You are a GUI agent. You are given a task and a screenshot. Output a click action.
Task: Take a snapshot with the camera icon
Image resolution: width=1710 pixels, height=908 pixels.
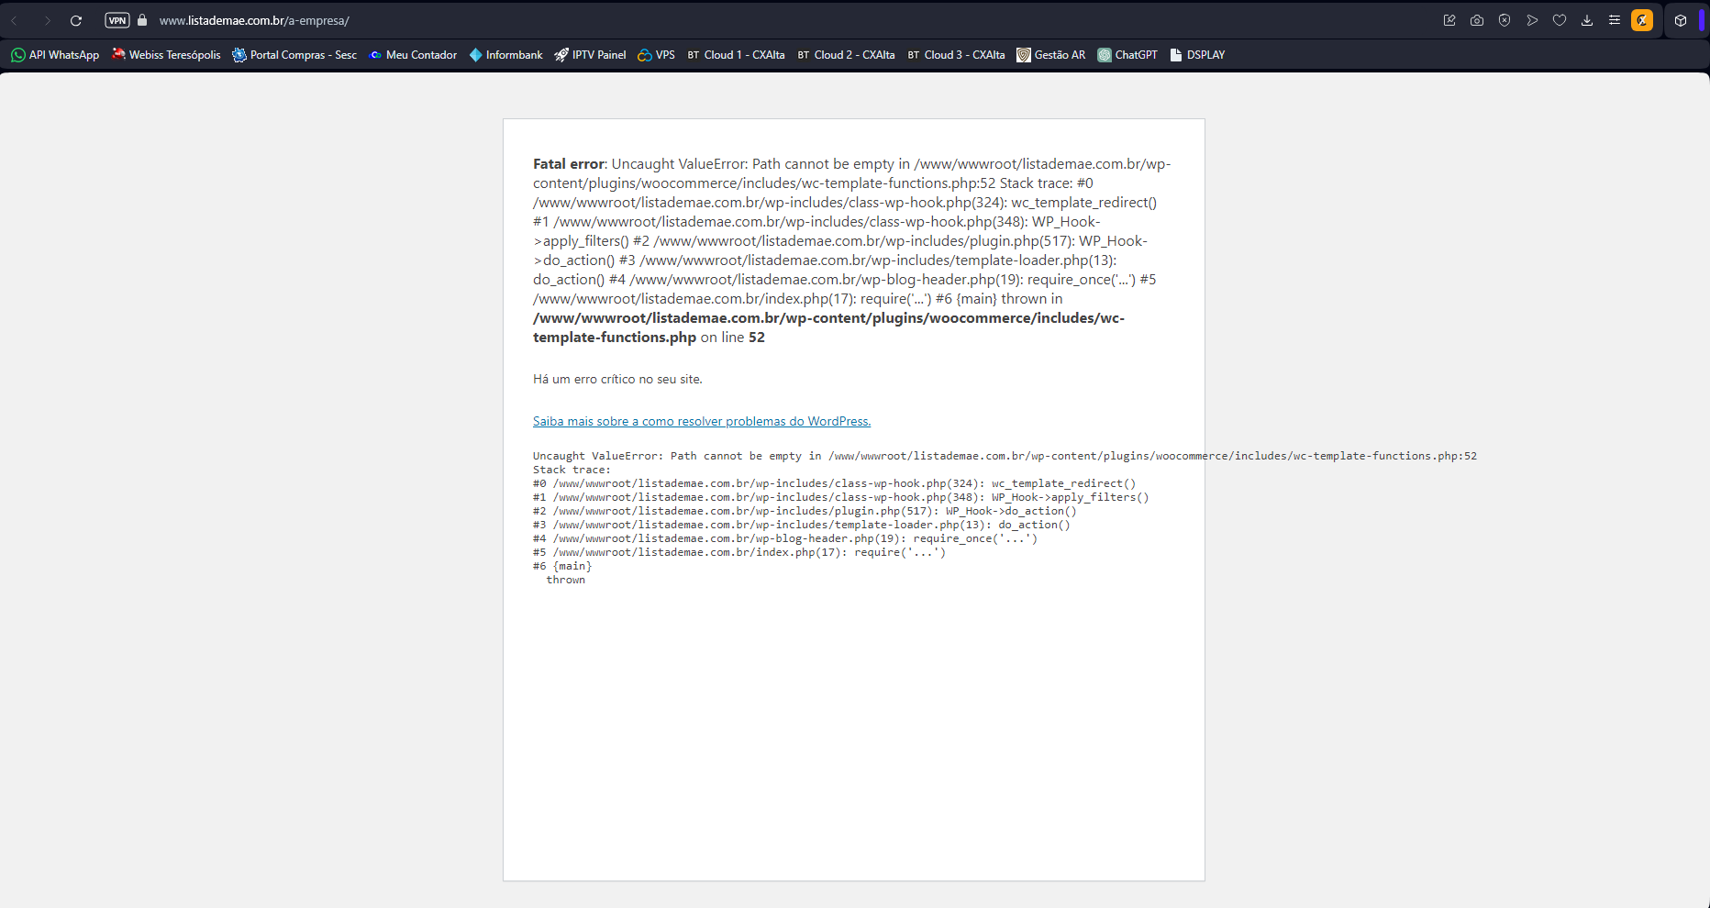coord(1477,20)
